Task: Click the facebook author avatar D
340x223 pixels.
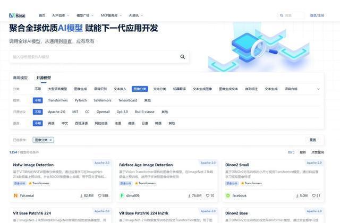Action: coord(228,195)
